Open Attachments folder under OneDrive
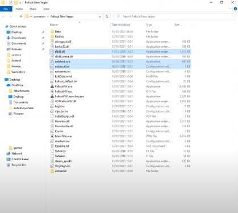The width and height of the screenshot is (238, 213). 22,91
